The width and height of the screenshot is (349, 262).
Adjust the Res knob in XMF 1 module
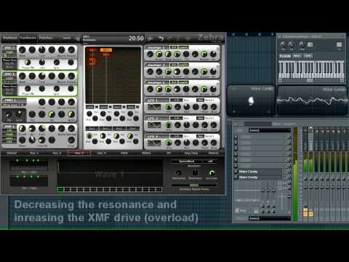tap(32, 129)
